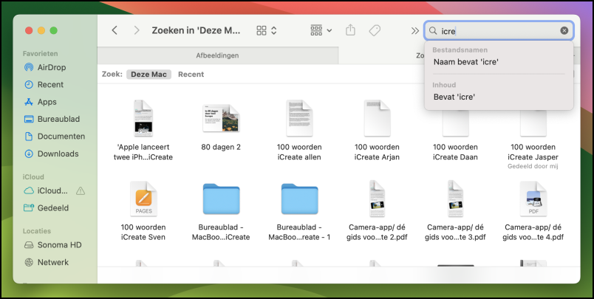Select the 80 dagen 2 file
Viewport: 594px width, 299px height.
click(x=221, y=127)
